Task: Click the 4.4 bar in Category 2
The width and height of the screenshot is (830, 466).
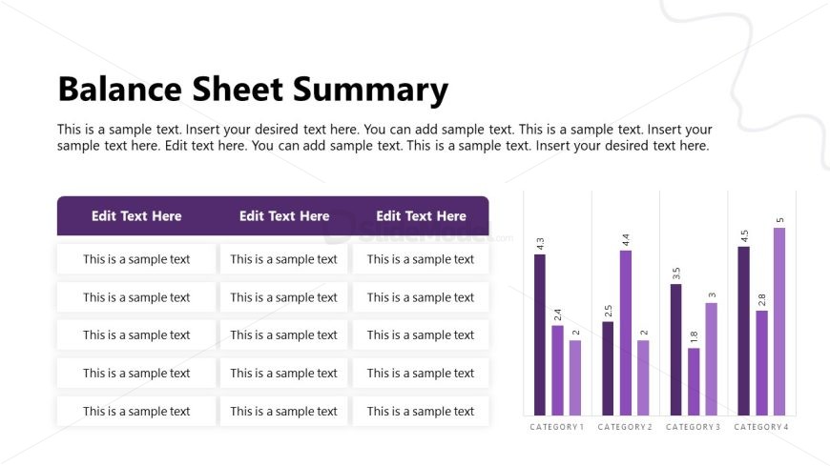Action: coord(626,332)
